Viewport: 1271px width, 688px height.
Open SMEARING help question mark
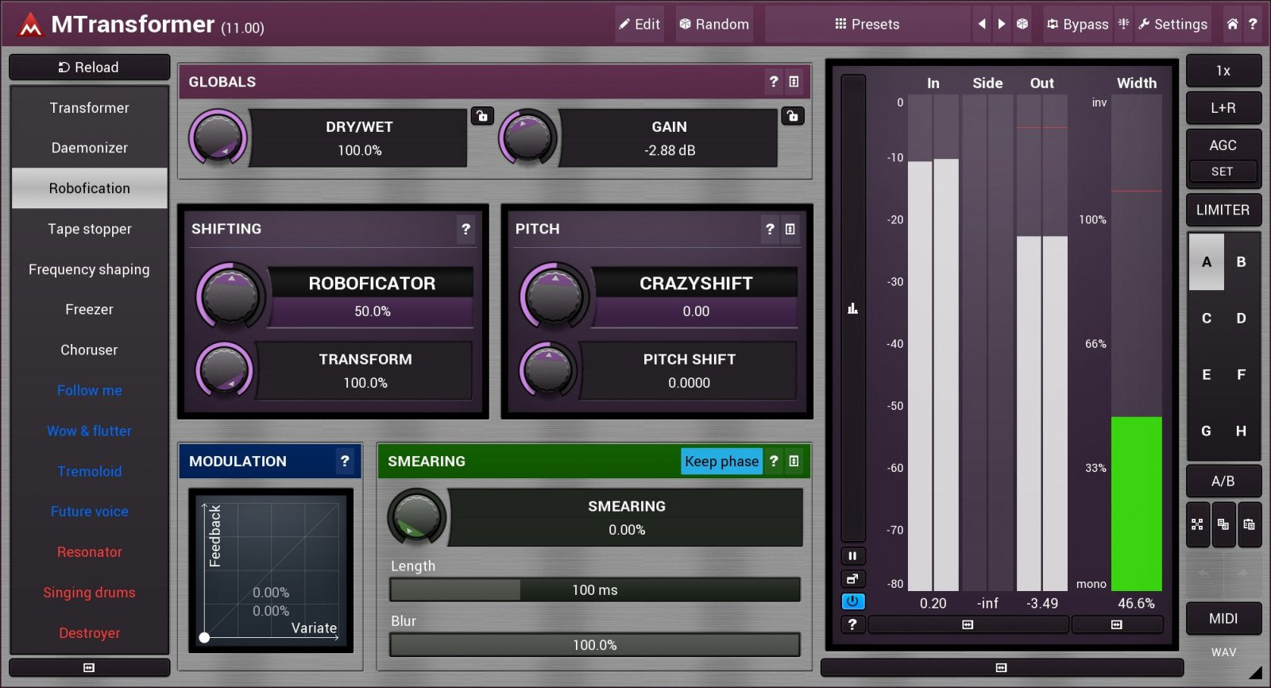(774, 461)
